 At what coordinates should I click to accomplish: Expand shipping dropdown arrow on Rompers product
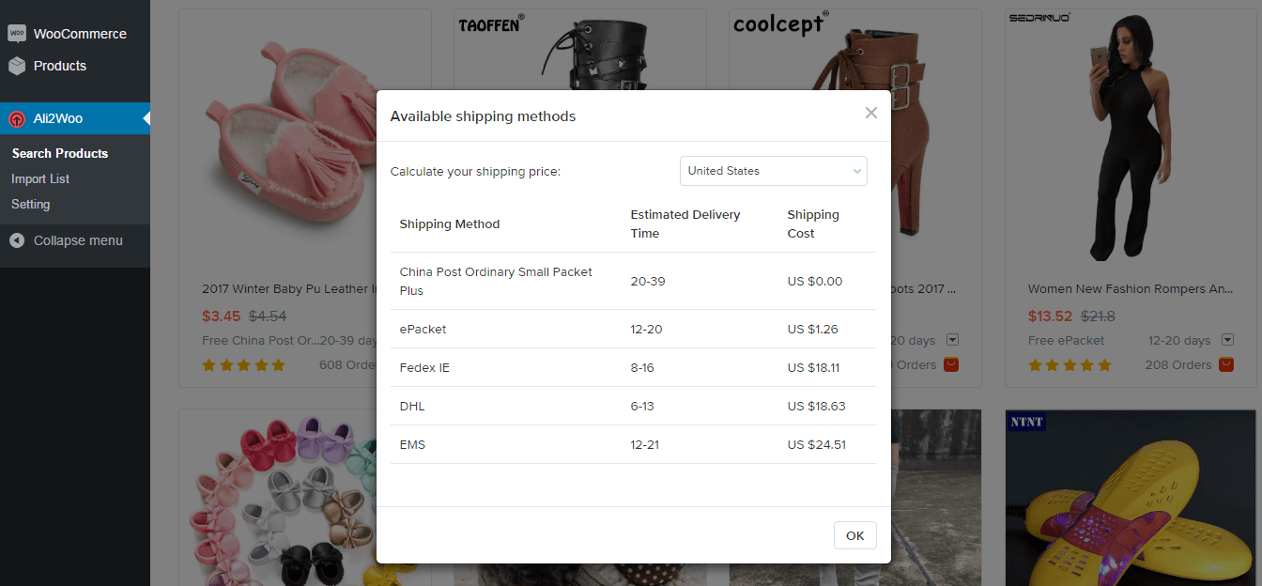[1227, 340]
